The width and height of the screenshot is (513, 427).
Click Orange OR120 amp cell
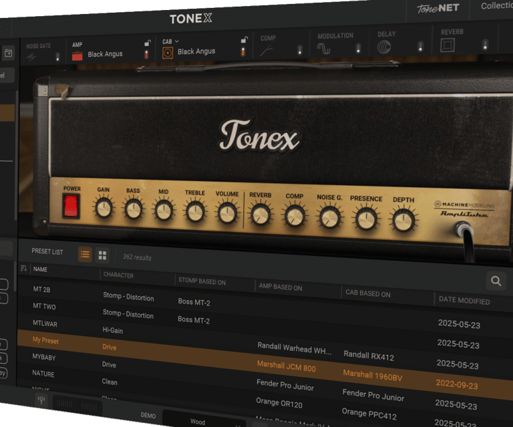click(279, 403)
